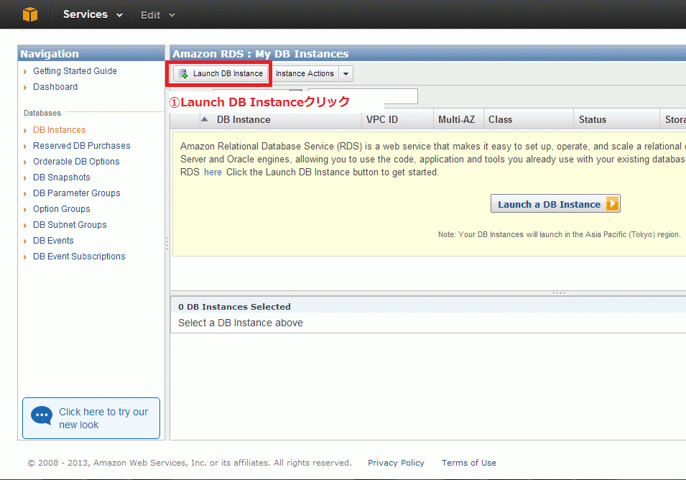Click the AWS orange cube logo

click(30, 14)
